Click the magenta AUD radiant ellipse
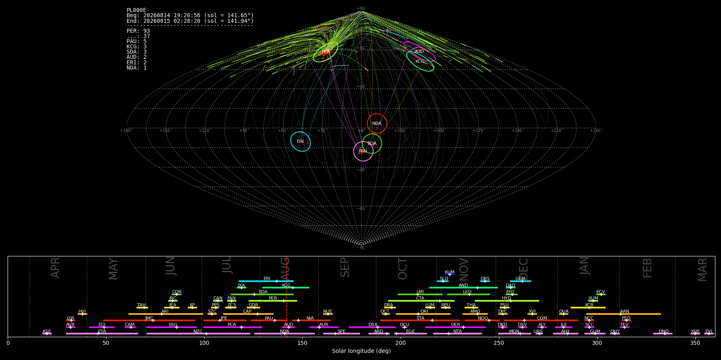Image resolution: width=721 pixels, height=360 pixels. click(419, 51)
